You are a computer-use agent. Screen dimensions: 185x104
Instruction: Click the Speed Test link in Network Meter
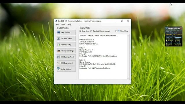point(169,35)
